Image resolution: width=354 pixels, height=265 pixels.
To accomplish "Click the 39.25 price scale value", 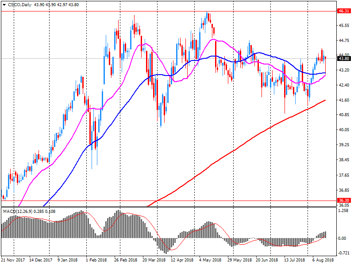I will click(x=344, y=145).
